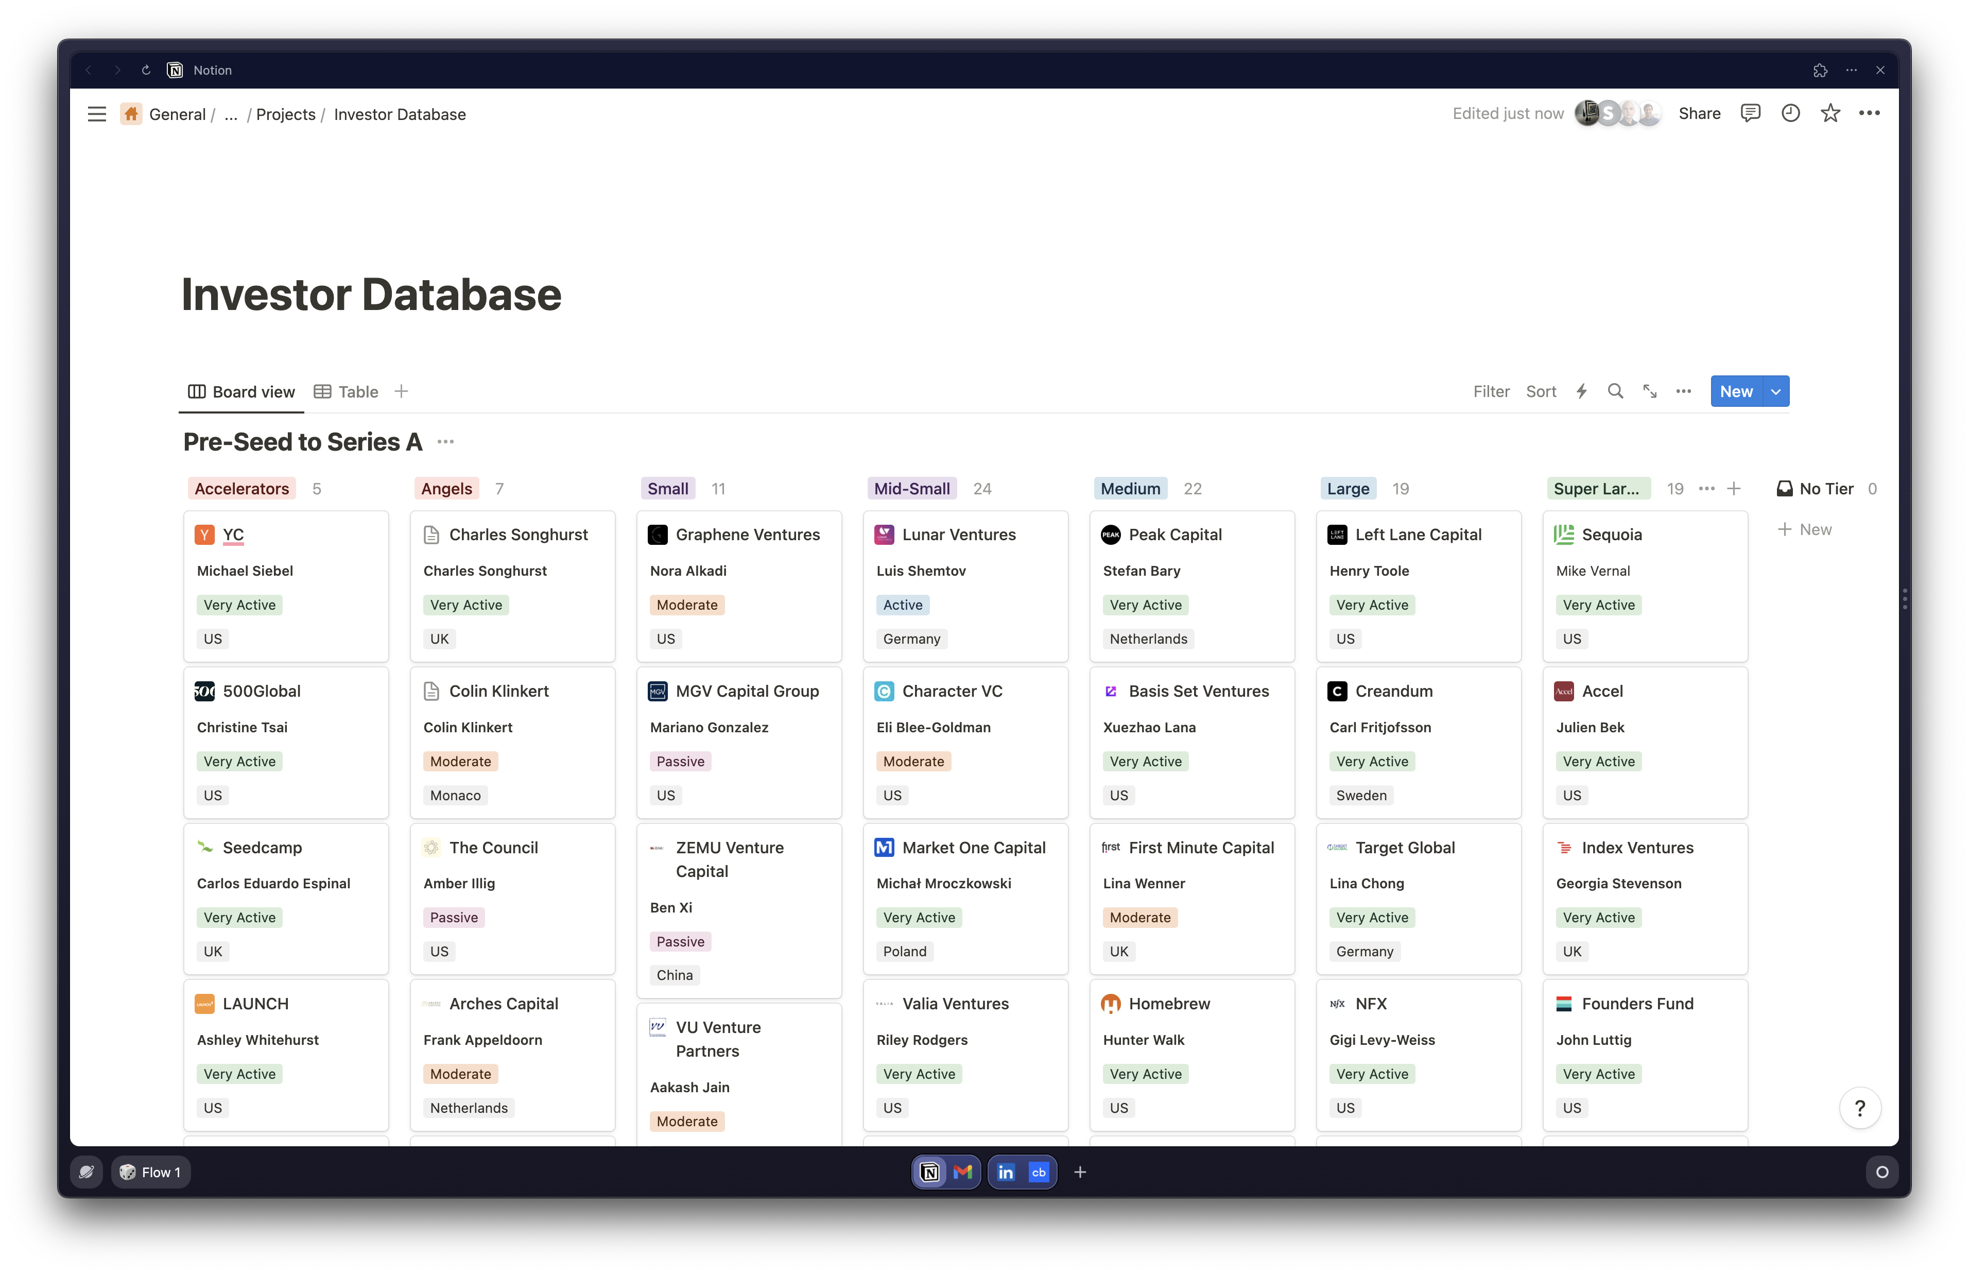
Task: Open Flow 1 workspace switcher
Action: pos(150,1172)
